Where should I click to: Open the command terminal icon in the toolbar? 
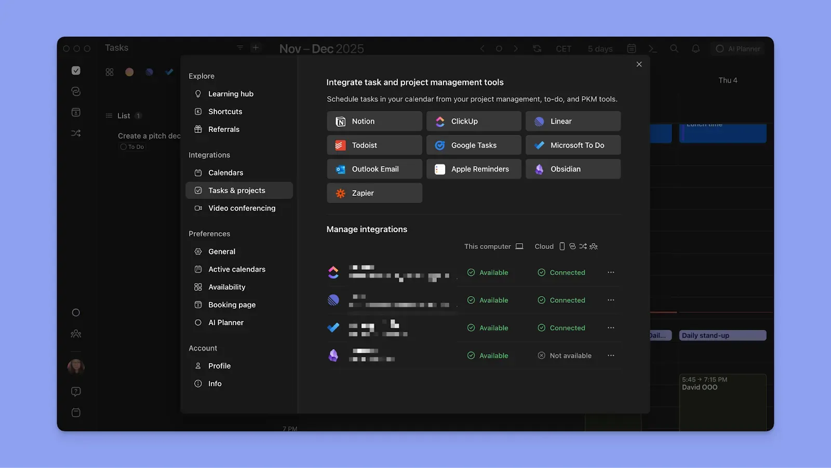[x=652, y=48]
